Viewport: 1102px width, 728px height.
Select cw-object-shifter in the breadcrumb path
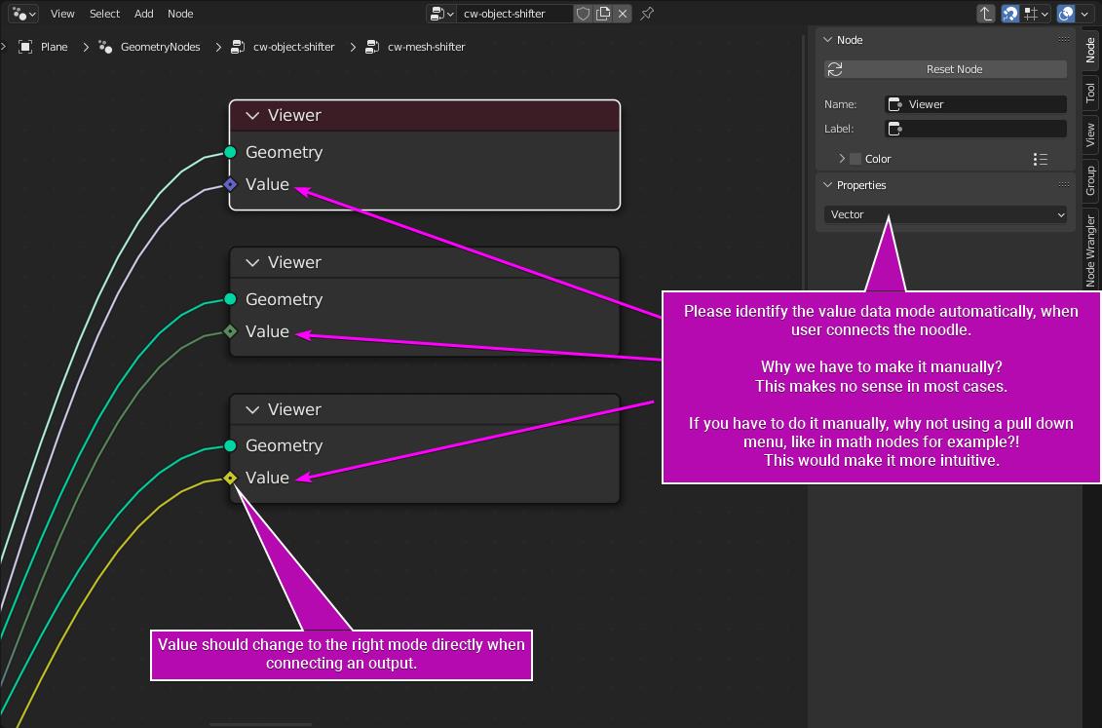click(x=294, y=47)
